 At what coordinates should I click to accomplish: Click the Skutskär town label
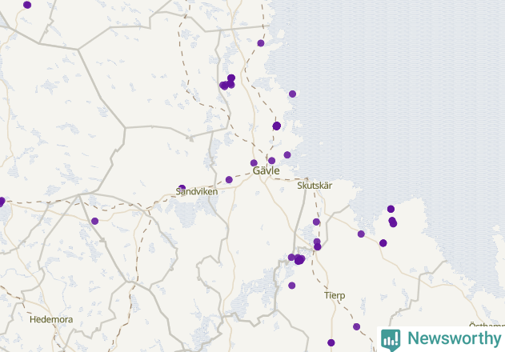point(315,186)
